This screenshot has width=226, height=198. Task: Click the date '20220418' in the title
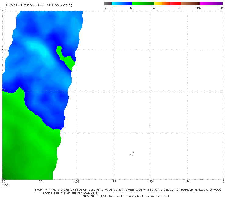pyautogui.click(x=44, y=5)
